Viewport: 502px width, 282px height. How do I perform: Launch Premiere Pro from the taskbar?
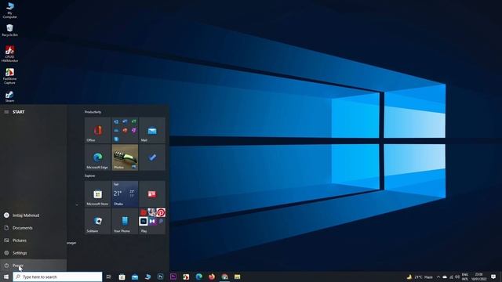[x=173, y=277]
